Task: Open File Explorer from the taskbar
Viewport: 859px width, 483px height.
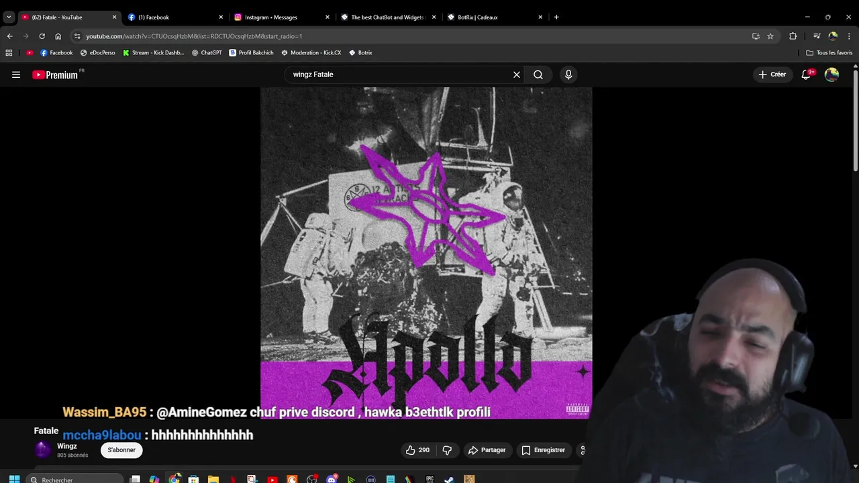Action: tap(213, 480)
